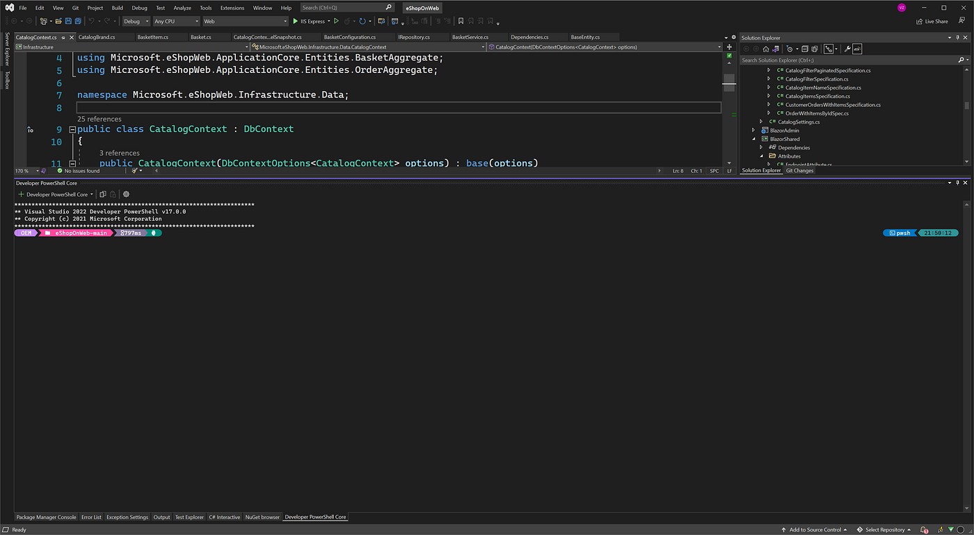Open Solution Explorer home view icon

click(765, 49)
